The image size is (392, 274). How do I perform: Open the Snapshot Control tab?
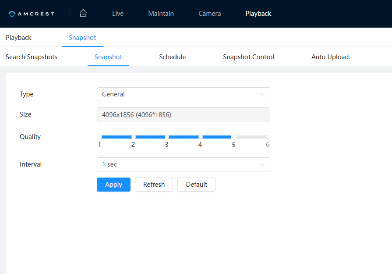[248, 57]
